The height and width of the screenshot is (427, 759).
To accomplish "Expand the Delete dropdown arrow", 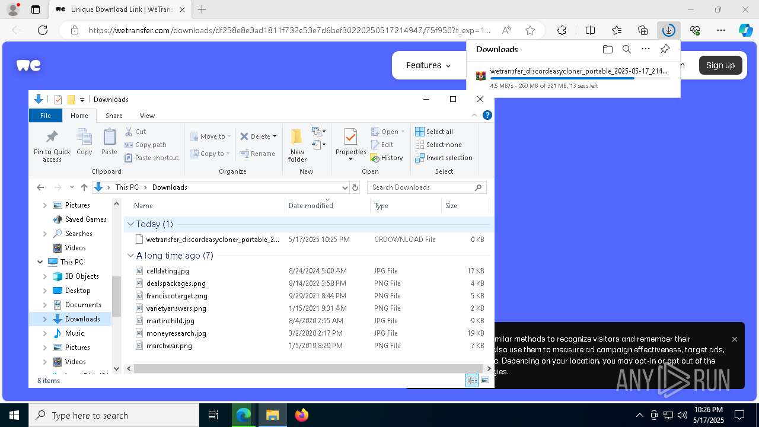I will 275,136.
